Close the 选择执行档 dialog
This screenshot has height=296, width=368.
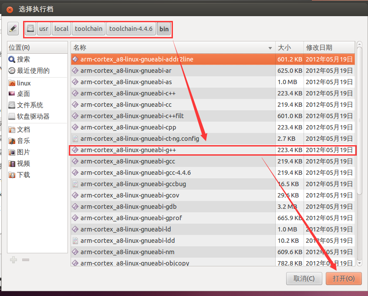coord(10,10)
